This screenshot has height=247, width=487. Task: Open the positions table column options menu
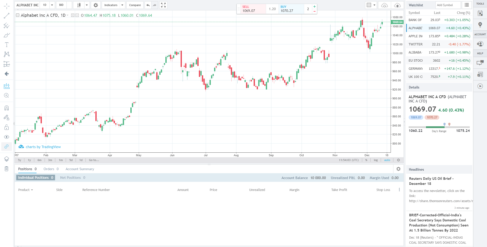(x=399, y=190)
